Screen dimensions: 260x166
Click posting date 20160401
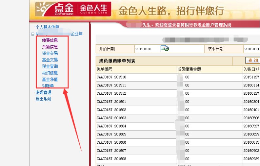click(x=251, y=110)
